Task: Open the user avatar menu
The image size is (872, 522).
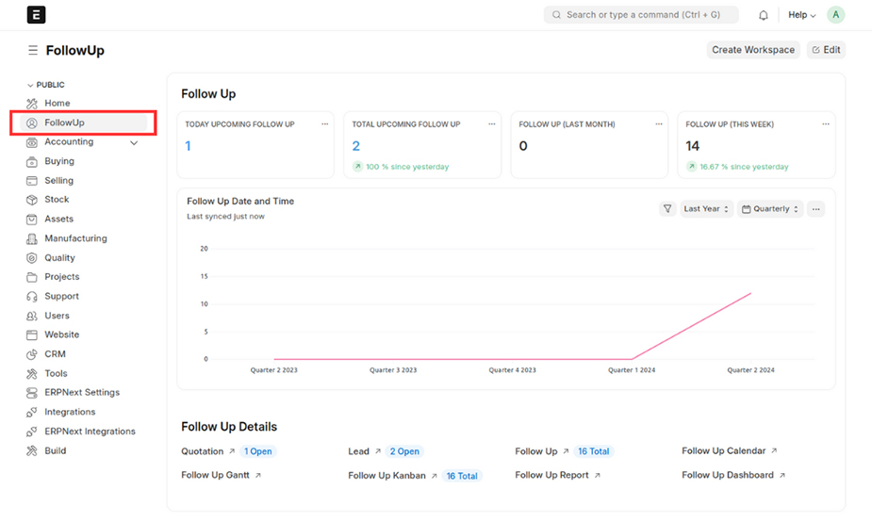Action: click(x=835, y=15)
